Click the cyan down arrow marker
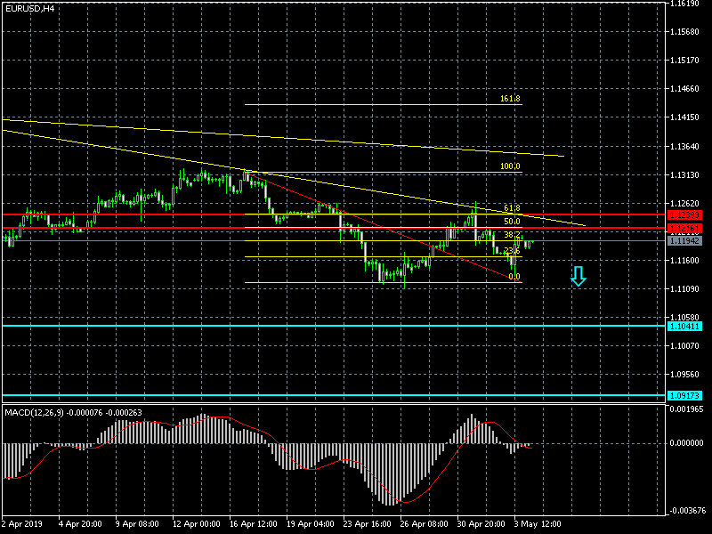Screen dimensions: 712x534 (x=578, y=276)
